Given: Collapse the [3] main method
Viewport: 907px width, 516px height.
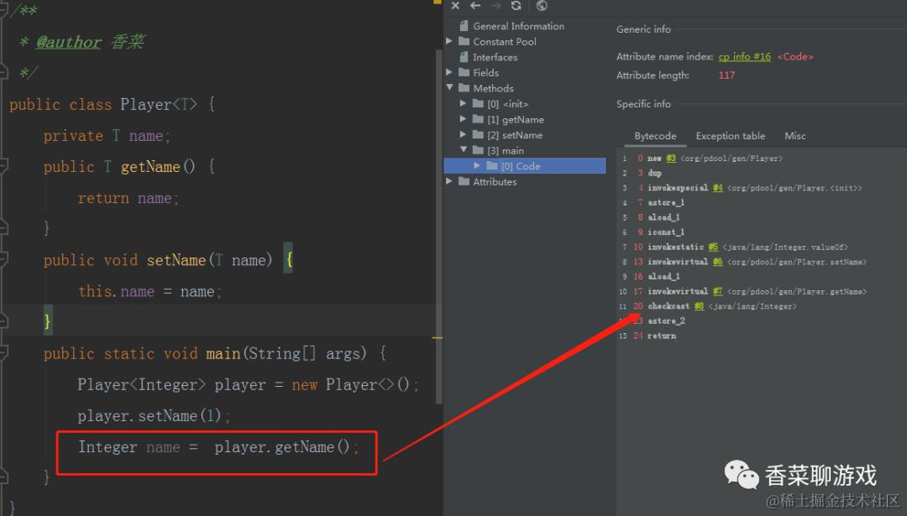Looking at the screenshot, I should 464,150.
